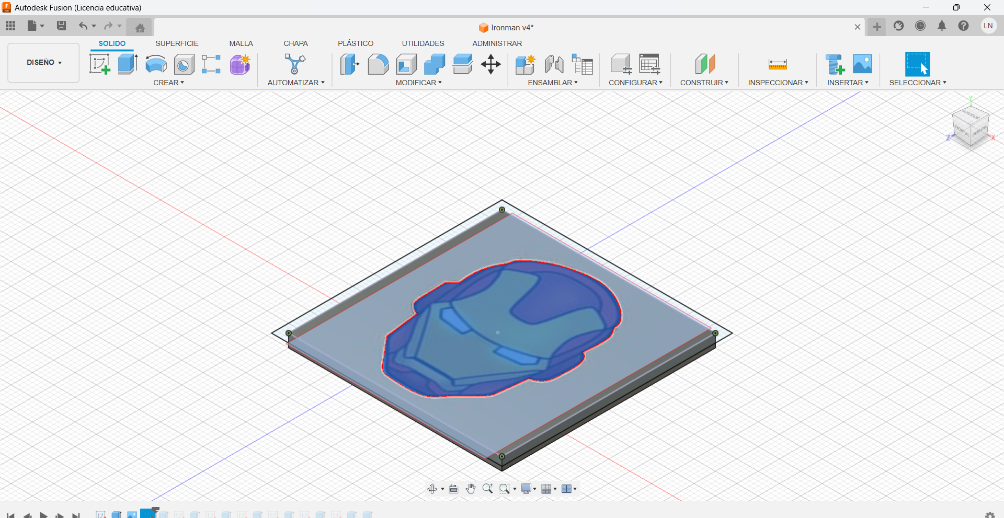
Task: Click the Construct offset plane icon
Action: pyautogui.click(x=705, y=64)
